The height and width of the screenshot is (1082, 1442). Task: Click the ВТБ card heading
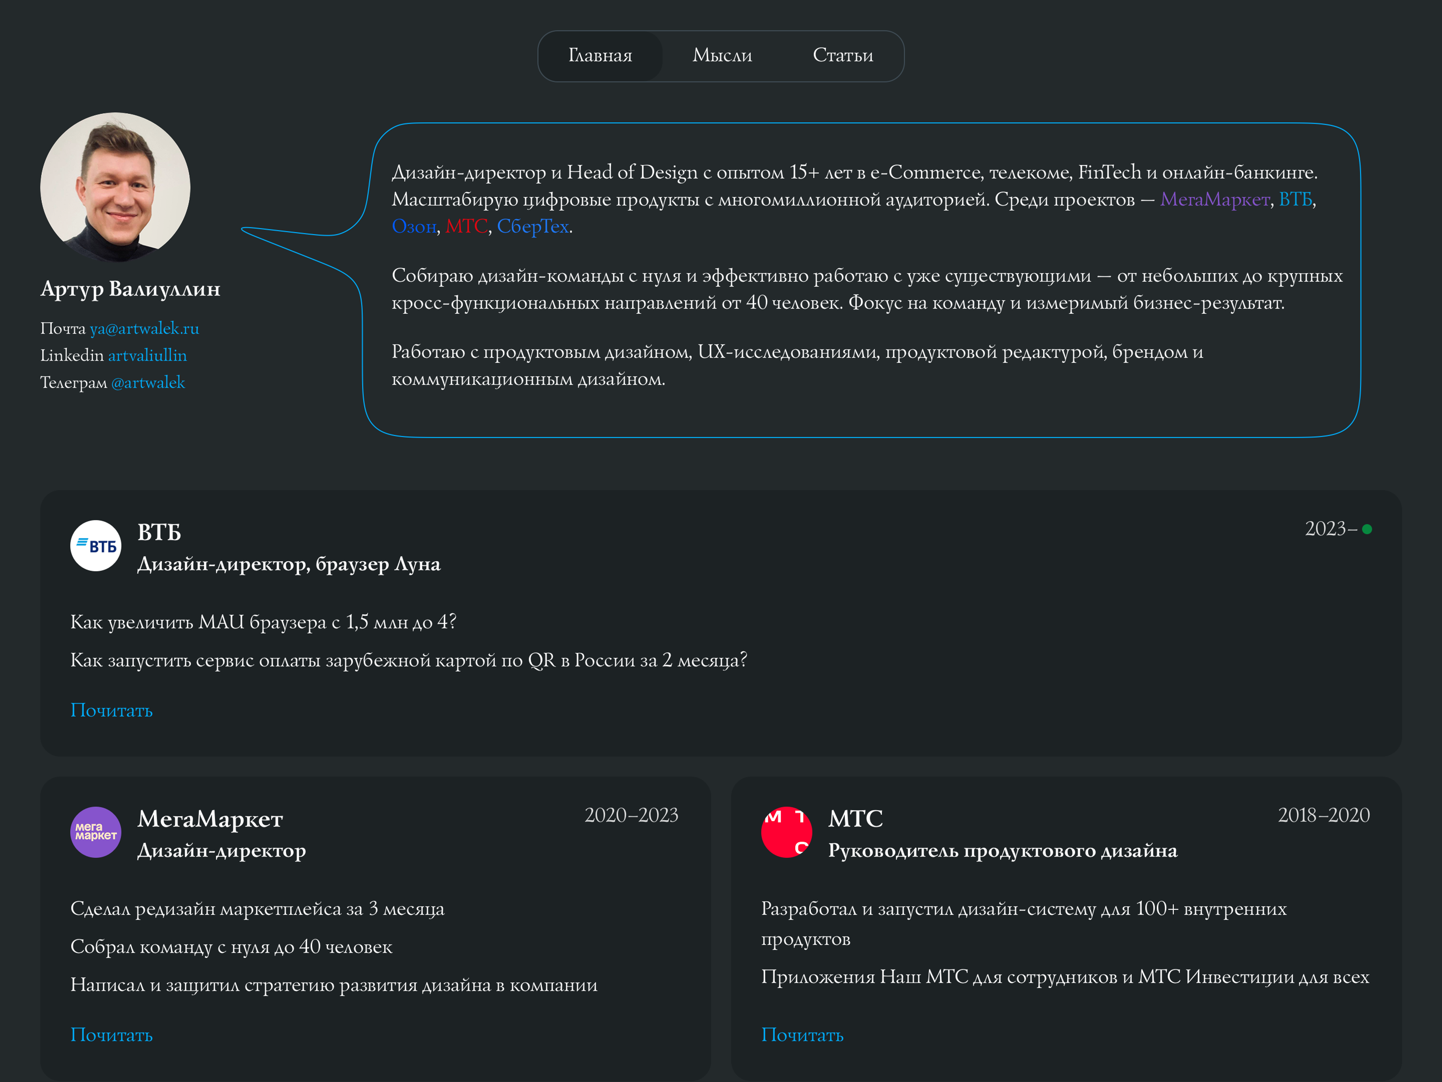pyautogui.click(x=159, y=532)
